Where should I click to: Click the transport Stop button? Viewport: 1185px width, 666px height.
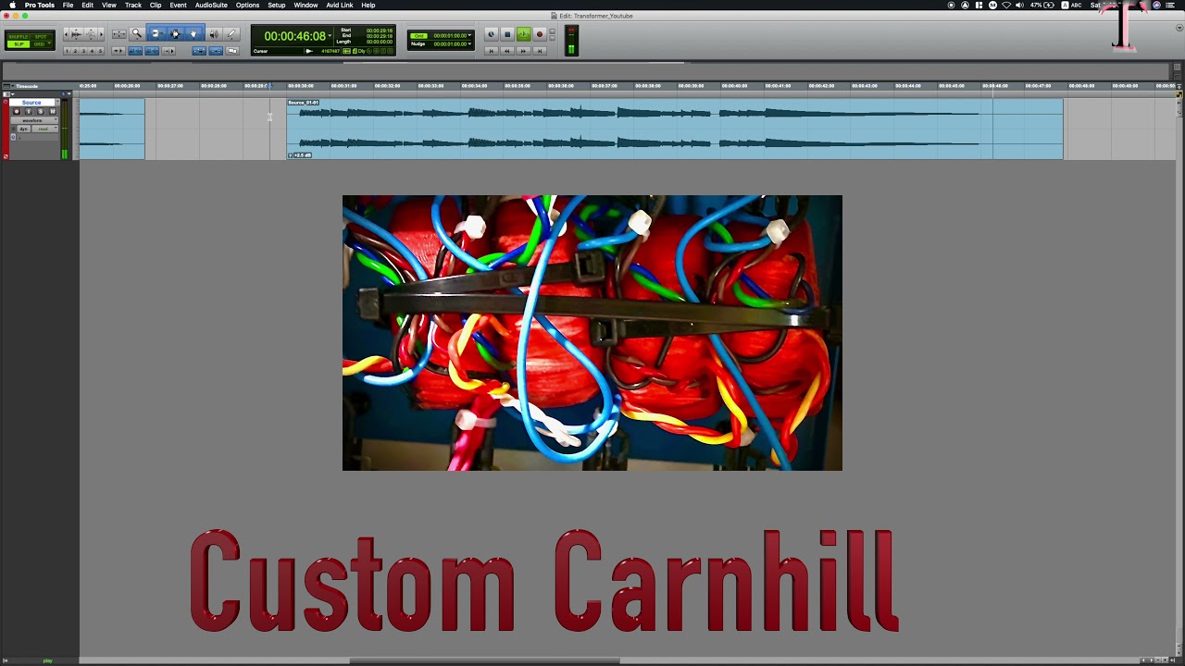pos(507,34)
